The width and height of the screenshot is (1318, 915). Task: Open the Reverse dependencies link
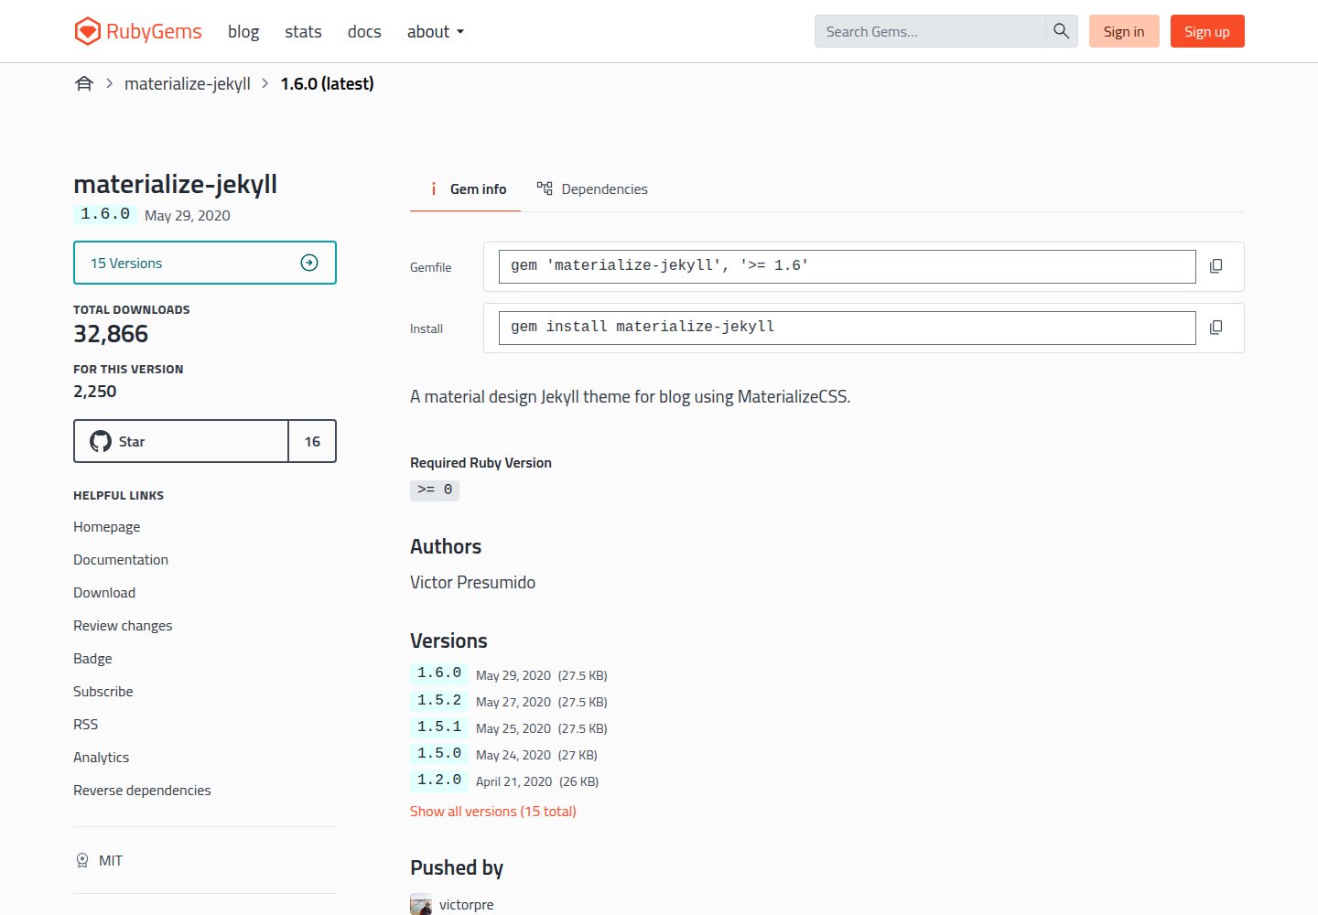point(142,790)
